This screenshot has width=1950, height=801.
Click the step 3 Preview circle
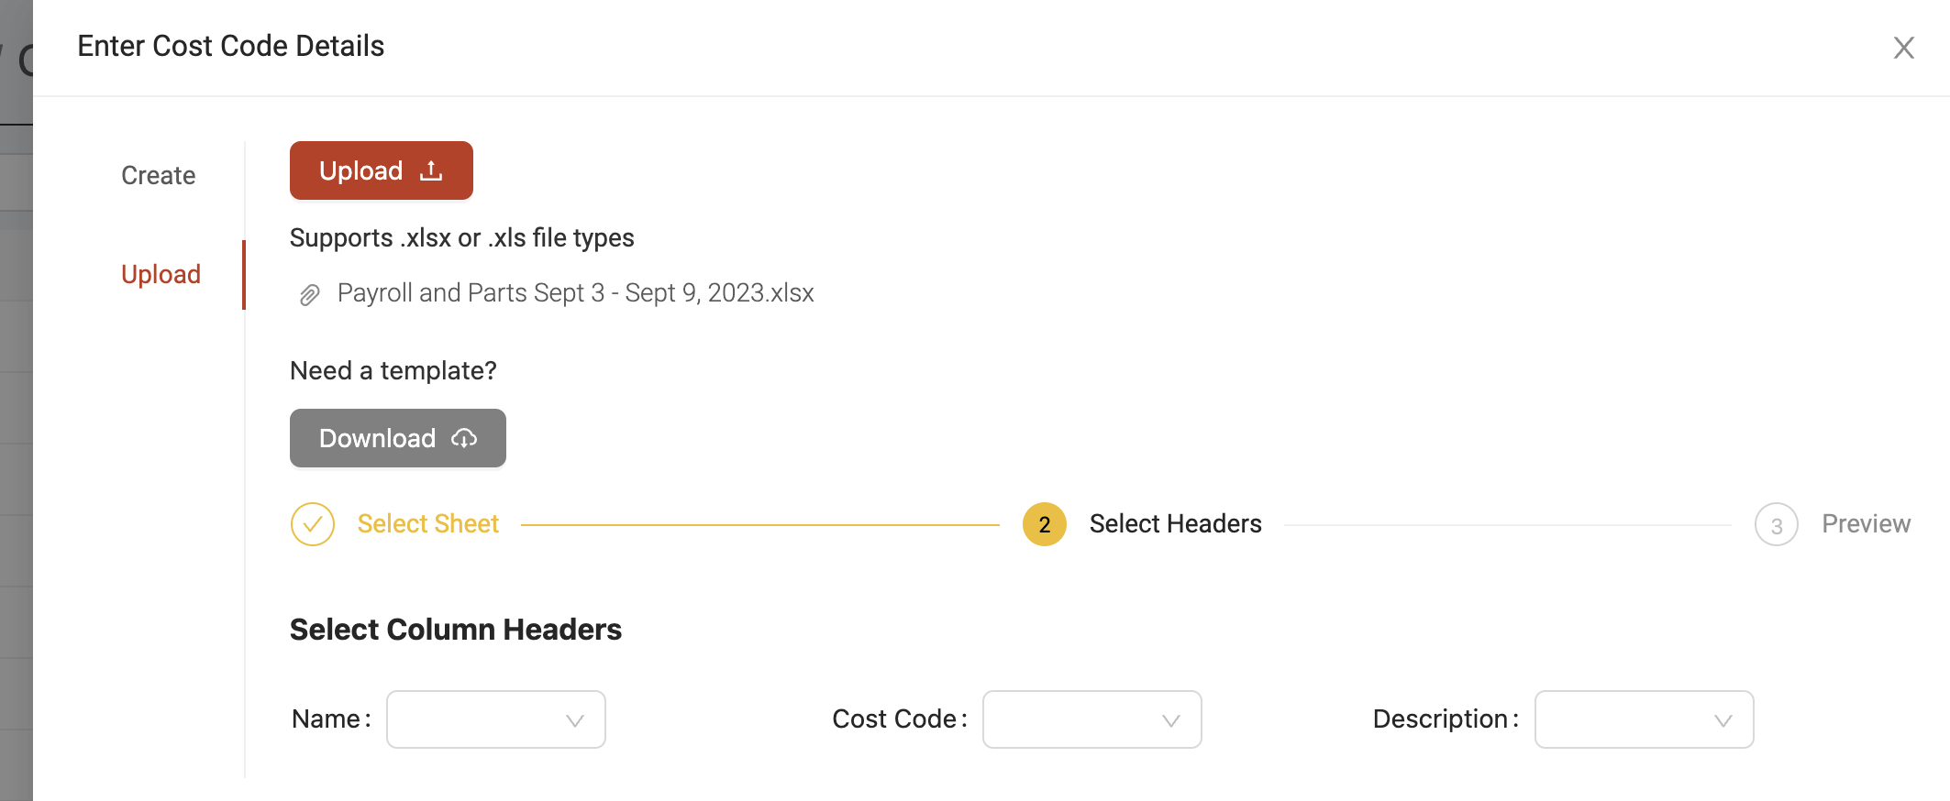point(1777,524)
